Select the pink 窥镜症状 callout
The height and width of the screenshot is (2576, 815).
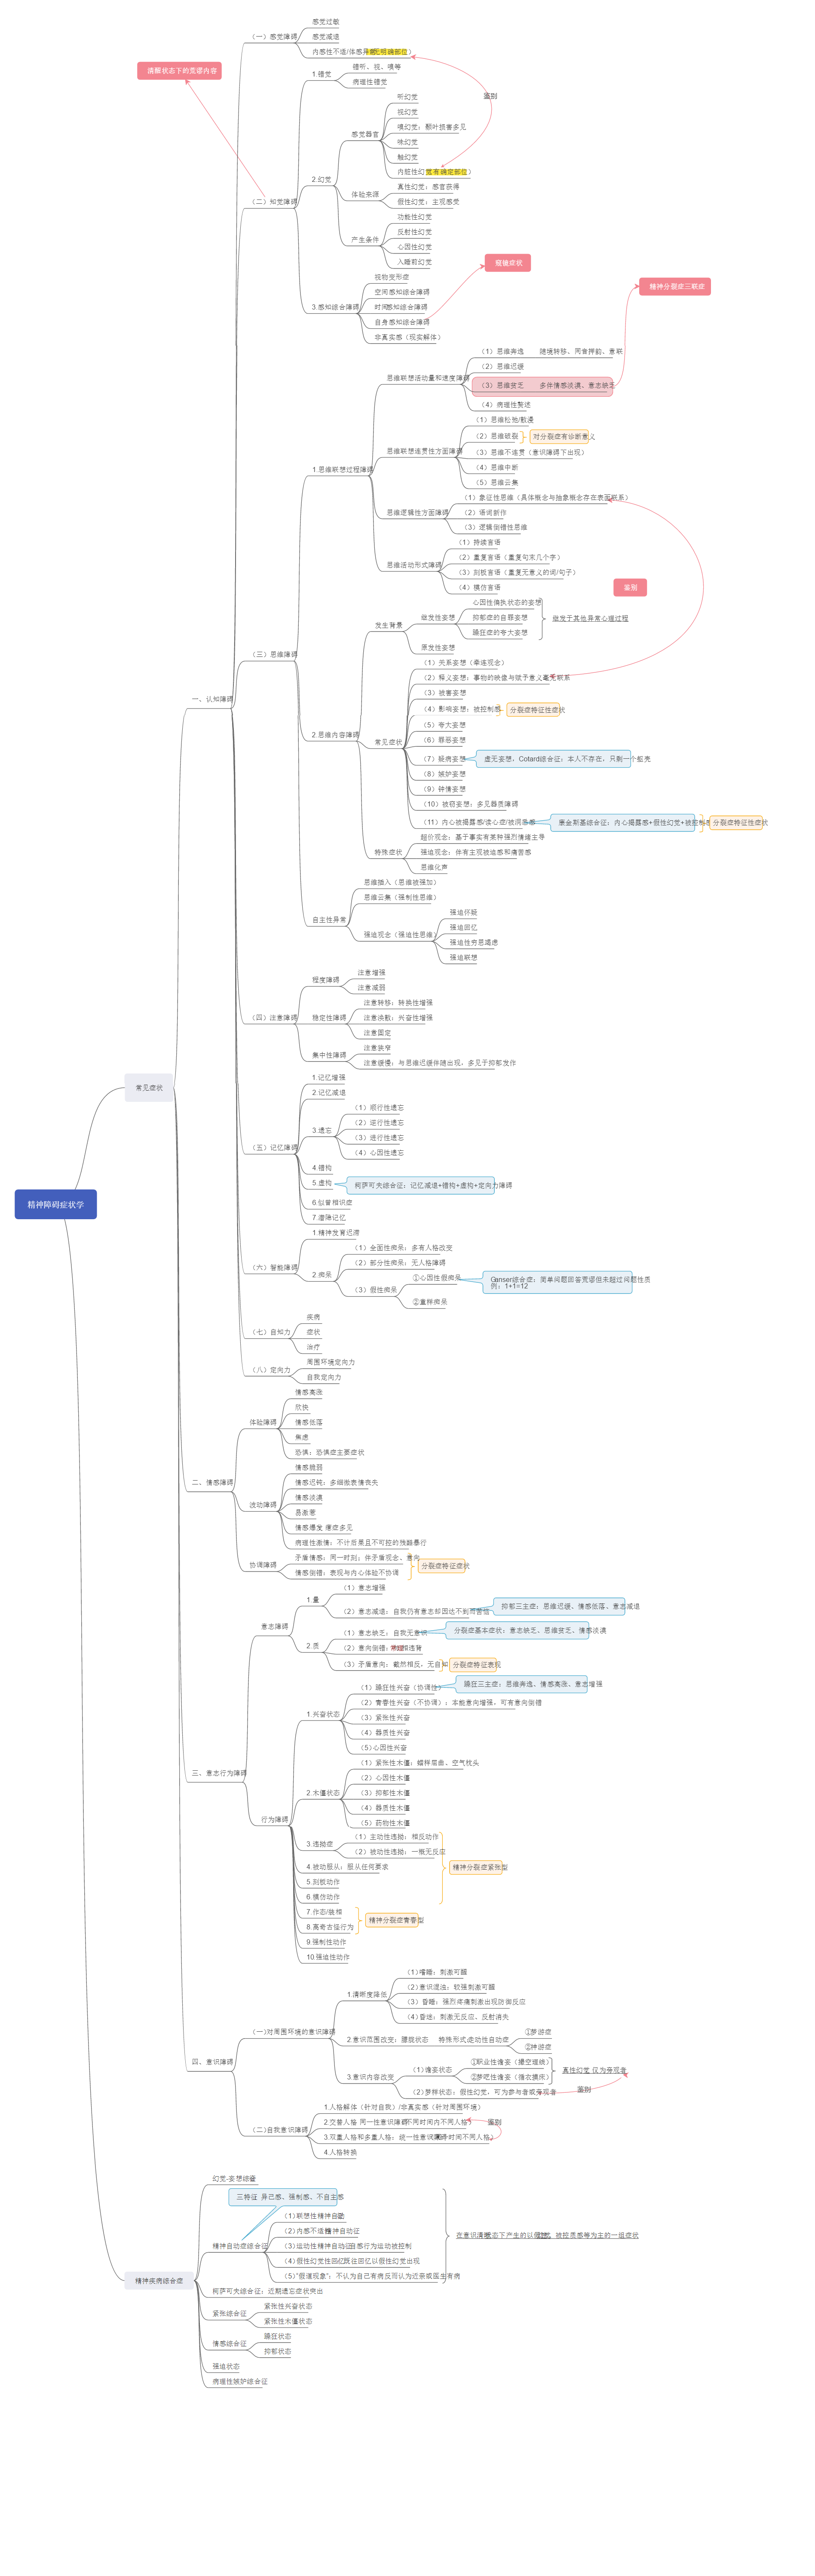[x=508, y=263]
